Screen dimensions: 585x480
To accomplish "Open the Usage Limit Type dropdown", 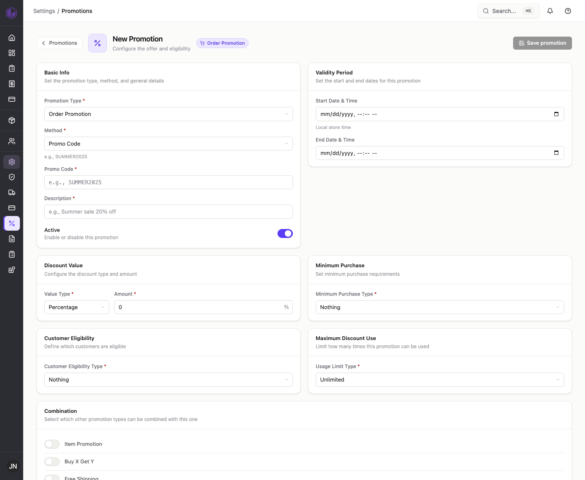I will coord(440,380).
